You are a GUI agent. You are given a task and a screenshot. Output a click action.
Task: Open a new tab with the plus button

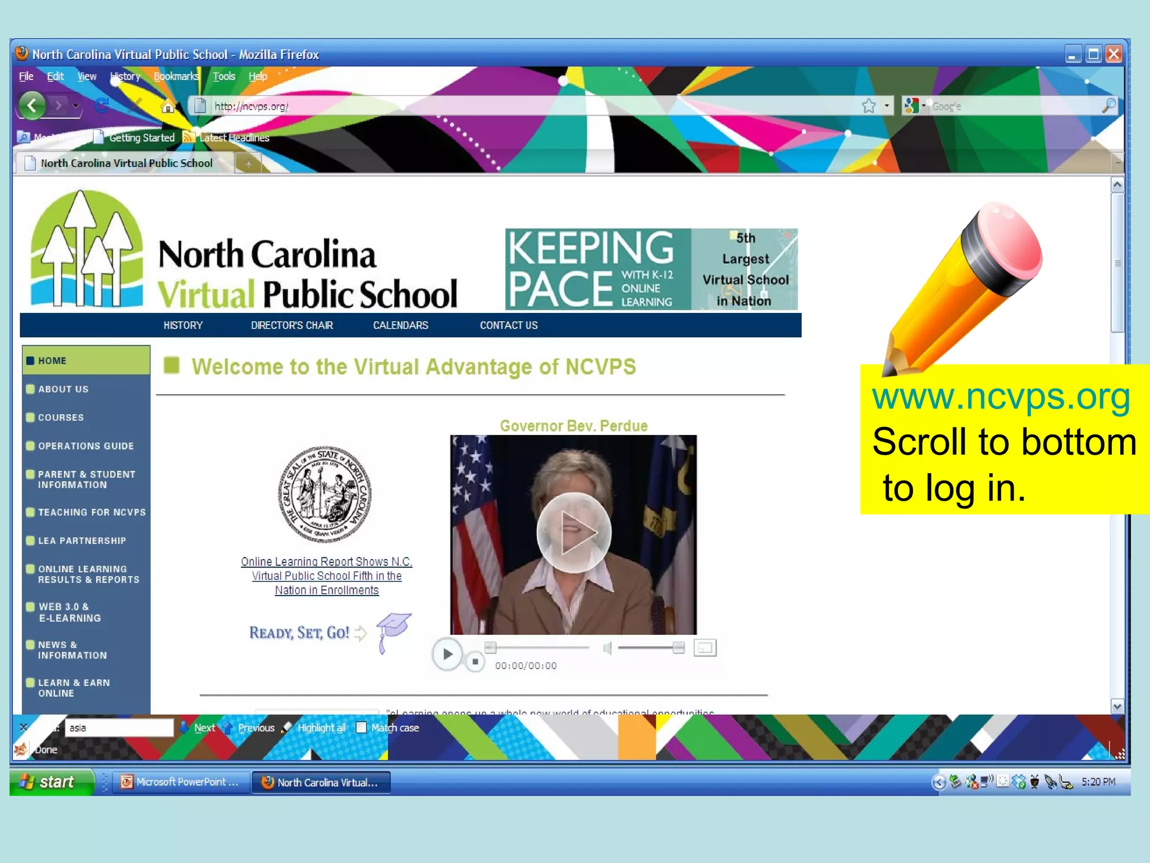coord(248,163)
